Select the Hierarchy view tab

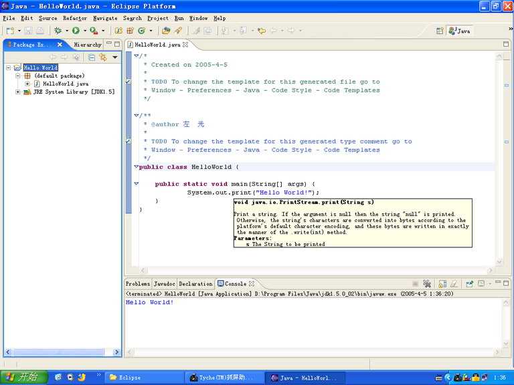(x=87, y=45)
